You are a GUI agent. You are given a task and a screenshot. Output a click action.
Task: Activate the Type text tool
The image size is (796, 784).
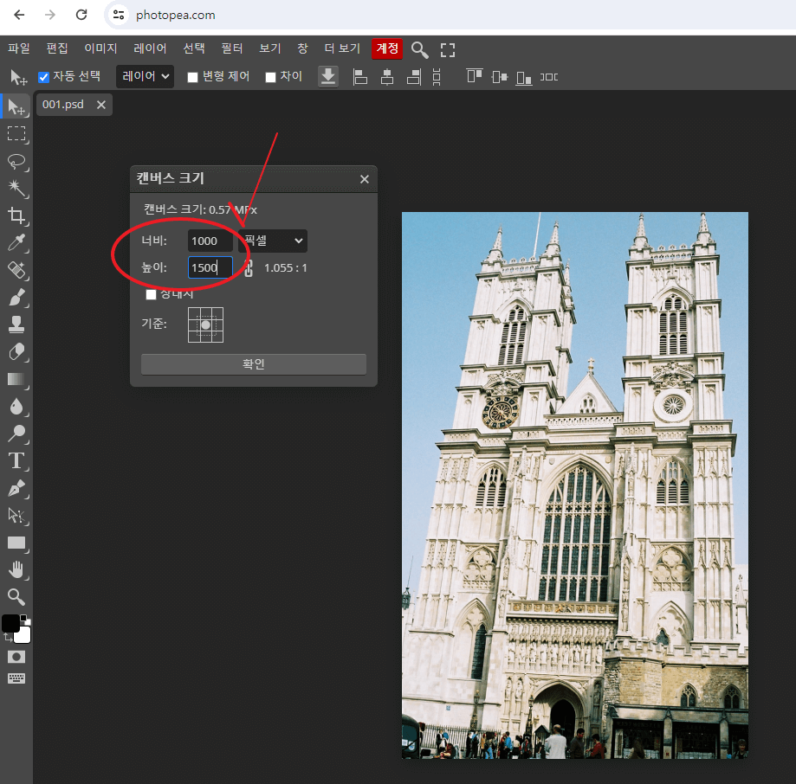[x=16, y=461]
